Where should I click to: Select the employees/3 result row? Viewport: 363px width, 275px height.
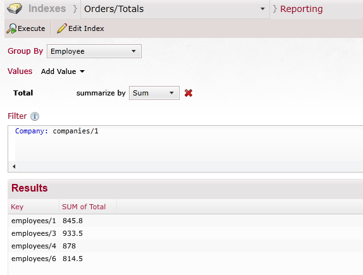pyautogui.click(x=185, y=233)
